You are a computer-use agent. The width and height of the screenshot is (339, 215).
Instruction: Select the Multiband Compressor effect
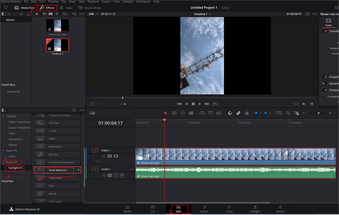[x=58, y=162]
